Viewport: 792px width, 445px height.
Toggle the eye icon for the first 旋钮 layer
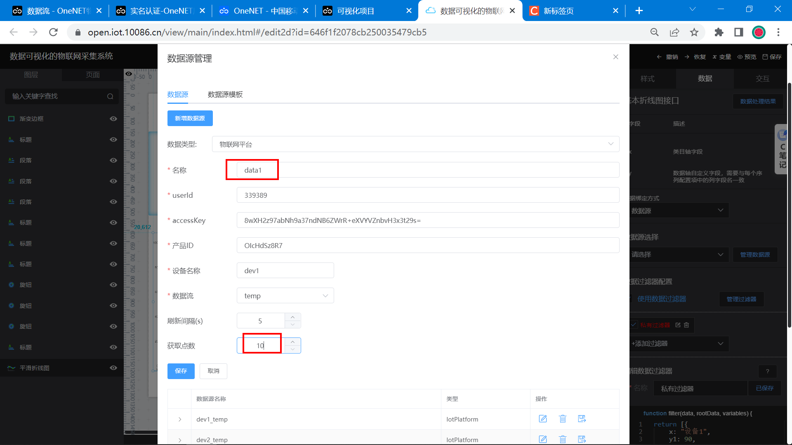click(x=113, y=285)
